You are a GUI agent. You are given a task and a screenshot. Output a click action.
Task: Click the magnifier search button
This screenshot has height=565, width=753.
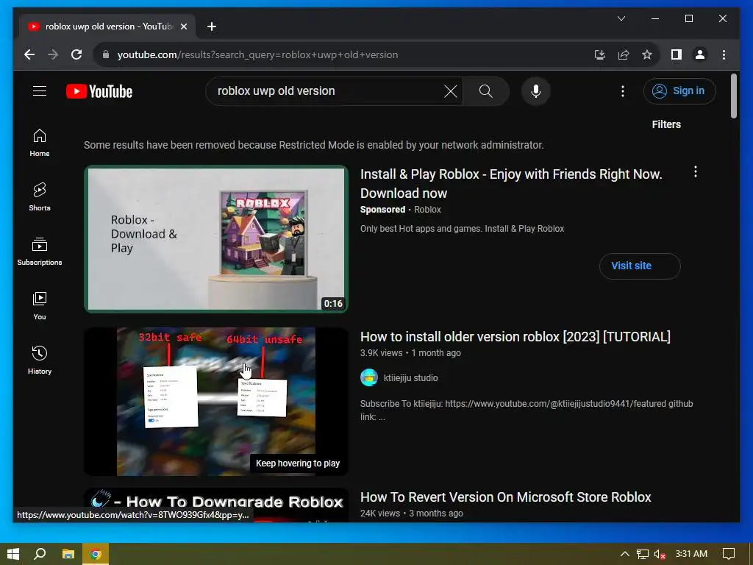(x=486, y=91)
